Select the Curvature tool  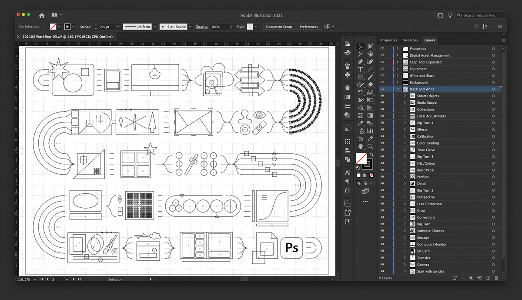(370, 62)
